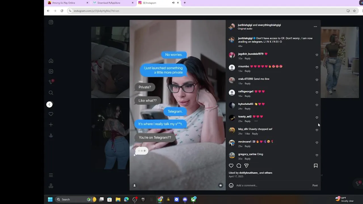Expand the More hamburger menu in sidebar
Viewport: 363px width, 204px height.
[x=51, y=175]
